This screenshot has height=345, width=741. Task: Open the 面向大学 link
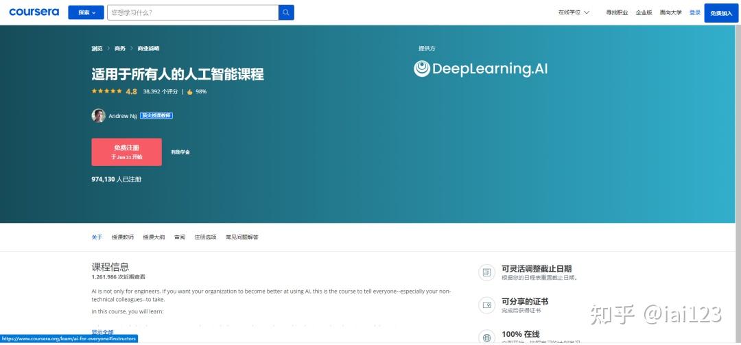click(x=670, y=13)
